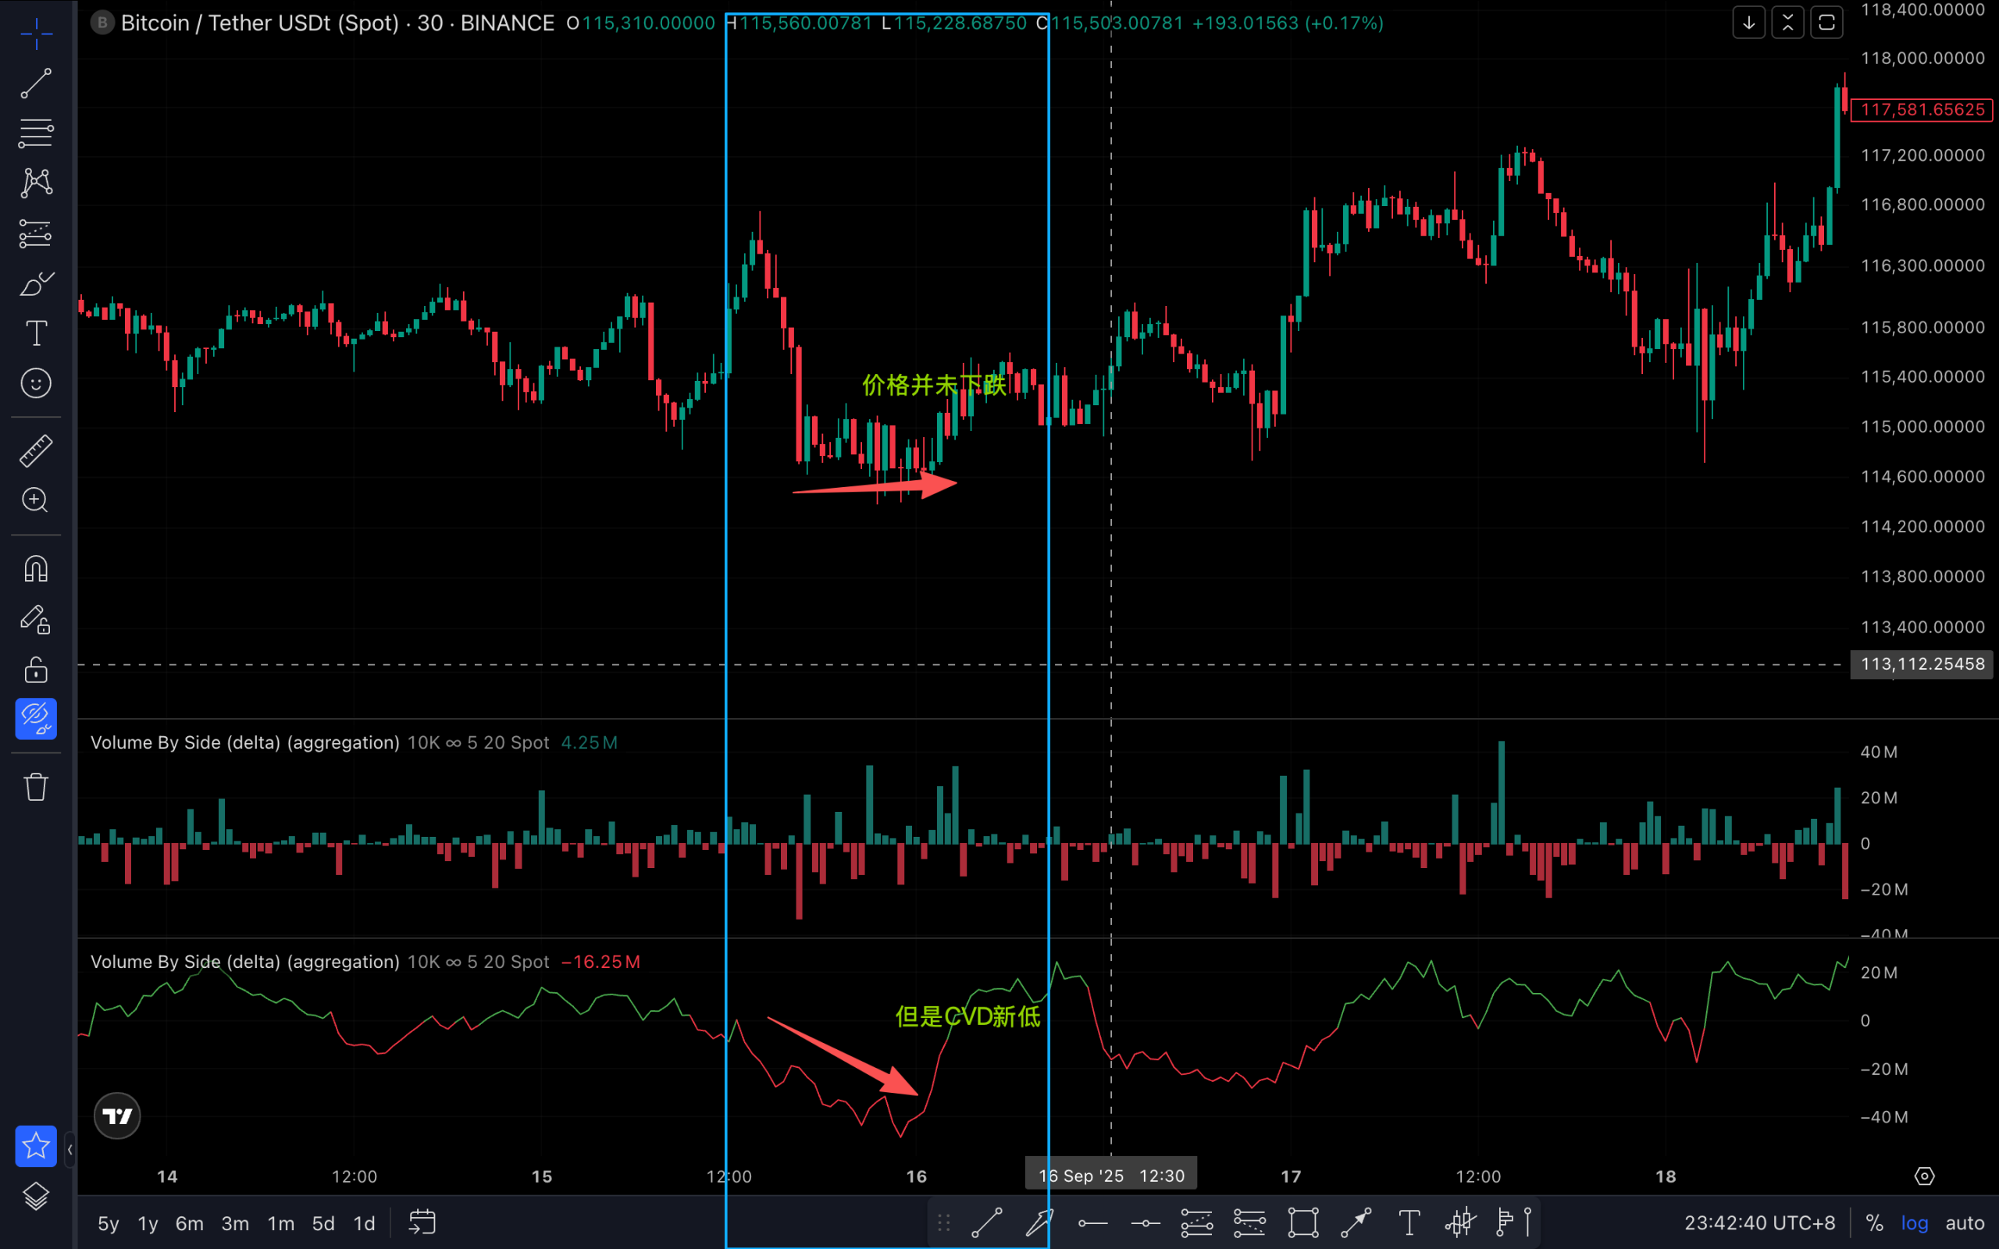Activate the ruler measure tool
The image size is (1999, 1249).
[35, 451]
